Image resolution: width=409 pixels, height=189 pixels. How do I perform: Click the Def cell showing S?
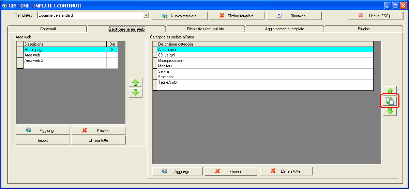[x=112, y=50]
